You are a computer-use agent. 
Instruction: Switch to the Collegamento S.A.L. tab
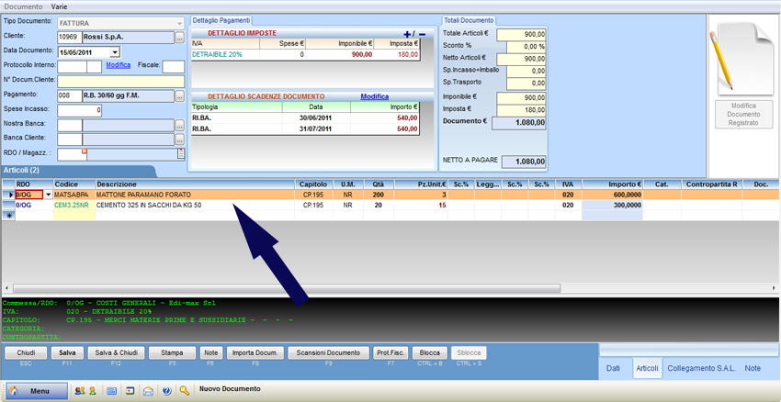tap(700, 368)
